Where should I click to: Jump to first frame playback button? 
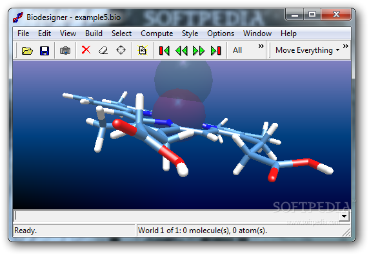[x=165, y=50]
